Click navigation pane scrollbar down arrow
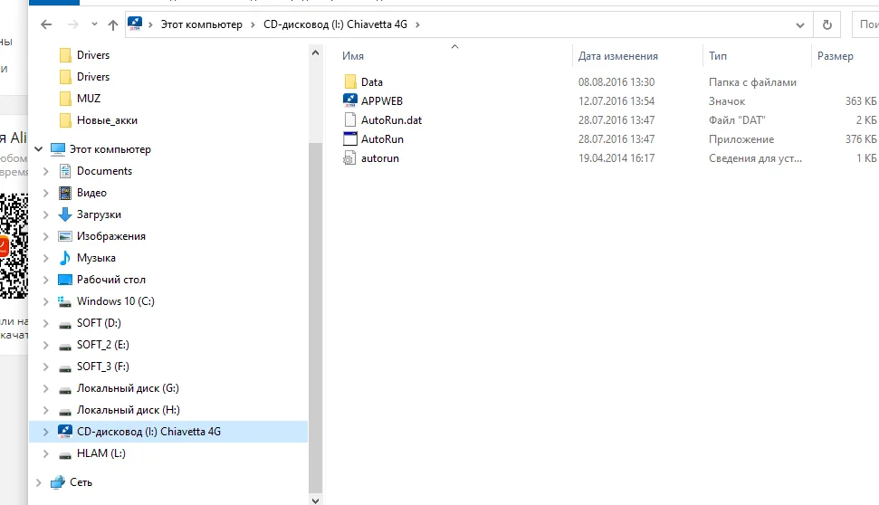The image size is (879, 505). point(315,500)
